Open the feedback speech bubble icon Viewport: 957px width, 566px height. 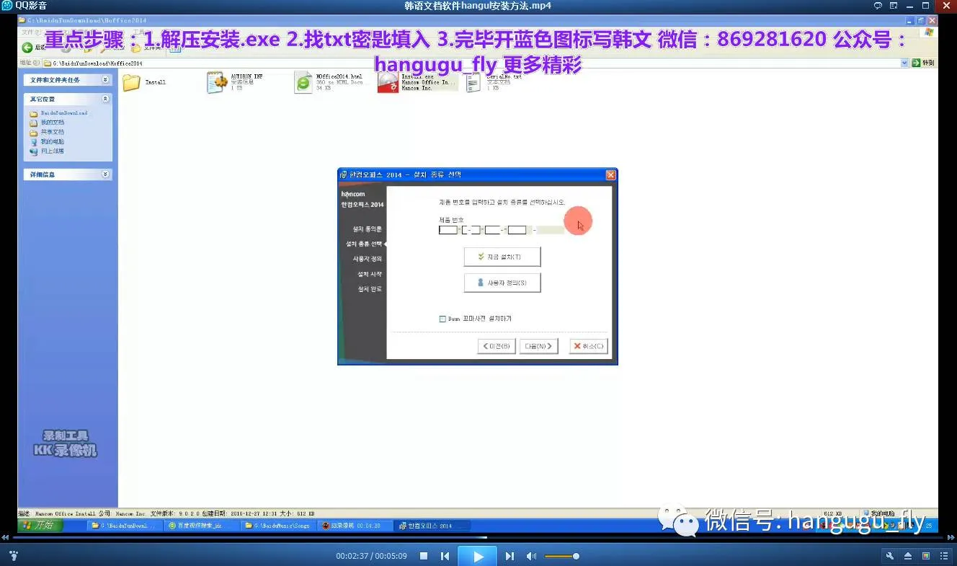click(878, 6)
